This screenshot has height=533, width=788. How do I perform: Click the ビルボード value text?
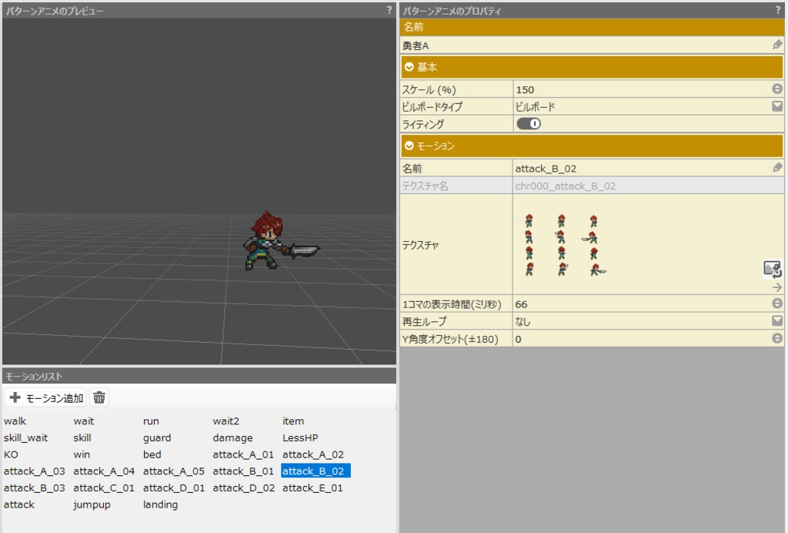click(x=536, y=106)
